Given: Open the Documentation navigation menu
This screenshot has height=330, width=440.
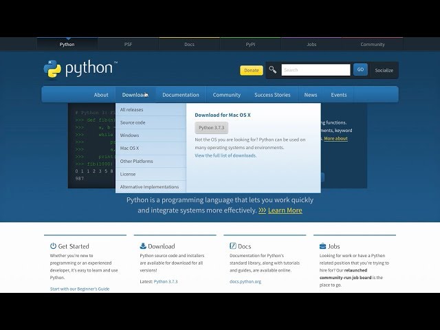Looking at the screenshot, I should click(x=181, y=95).
